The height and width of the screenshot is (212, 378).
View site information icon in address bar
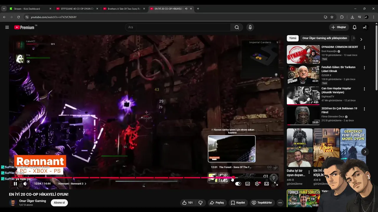tap(27, 17)
